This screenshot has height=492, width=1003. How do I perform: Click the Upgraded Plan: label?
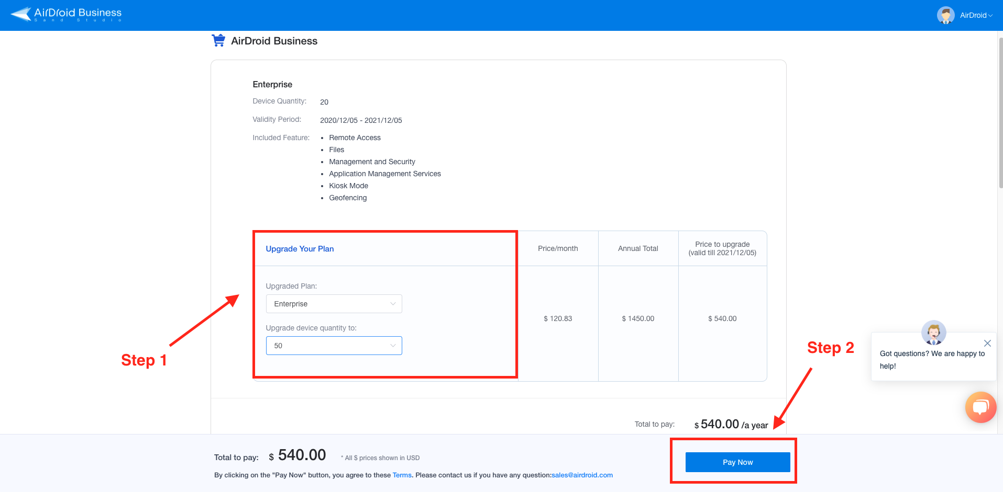coord(291,286)
